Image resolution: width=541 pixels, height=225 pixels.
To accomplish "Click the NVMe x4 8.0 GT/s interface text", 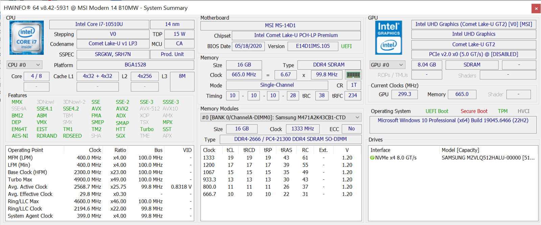I will (x=396, y=158).
